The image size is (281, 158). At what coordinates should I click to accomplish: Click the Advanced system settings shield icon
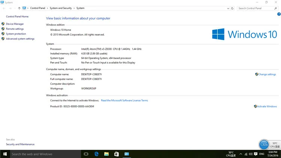click(x=3, y=38)
